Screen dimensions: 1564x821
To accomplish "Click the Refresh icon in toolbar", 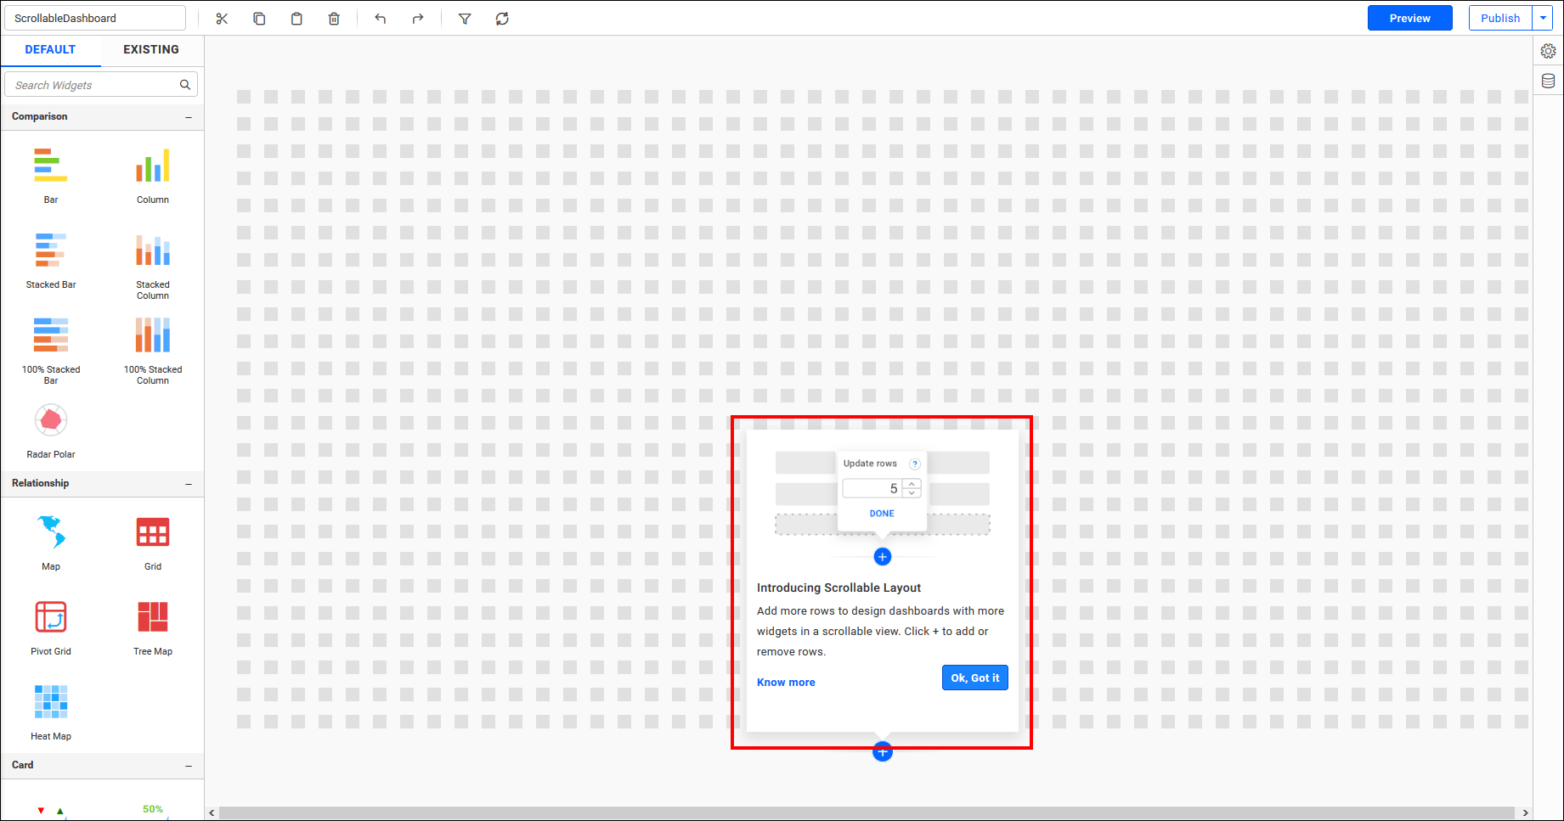I will [502, 19].
